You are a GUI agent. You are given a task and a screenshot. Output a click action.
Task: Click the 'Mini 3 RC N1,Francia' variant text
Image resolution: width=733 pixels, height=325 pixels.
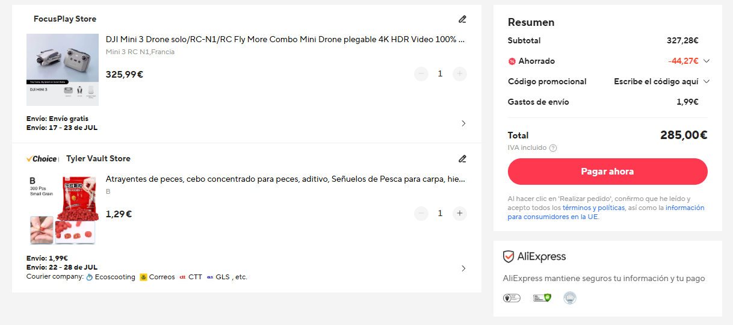(140, 52)
